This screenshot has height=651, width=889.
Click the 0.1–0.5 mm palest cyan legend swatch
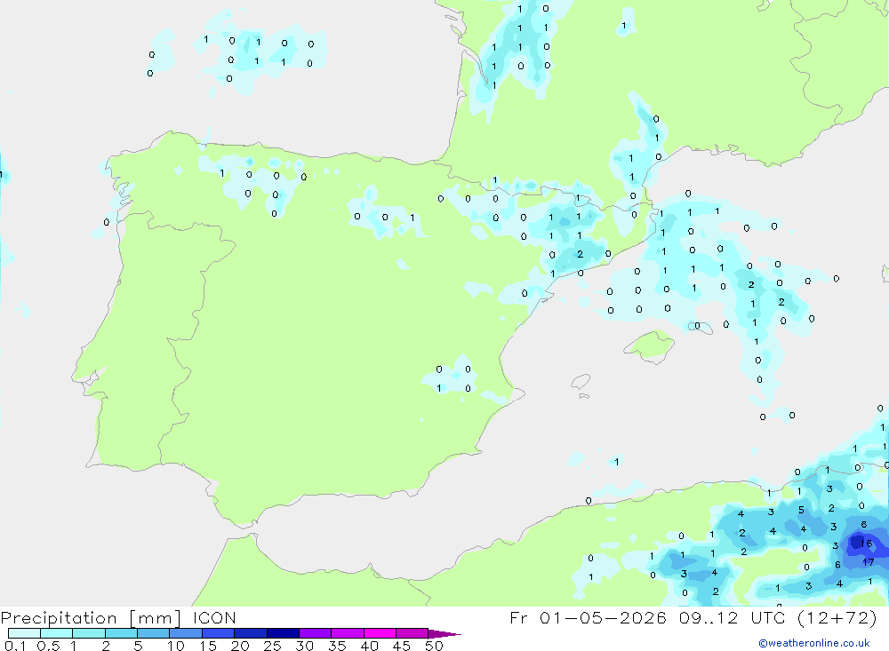click(24, 633)
